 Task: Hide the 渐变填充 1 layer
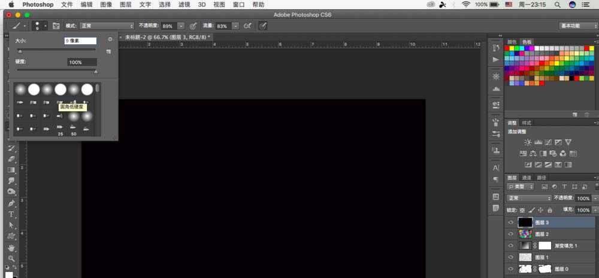[511, 245]
